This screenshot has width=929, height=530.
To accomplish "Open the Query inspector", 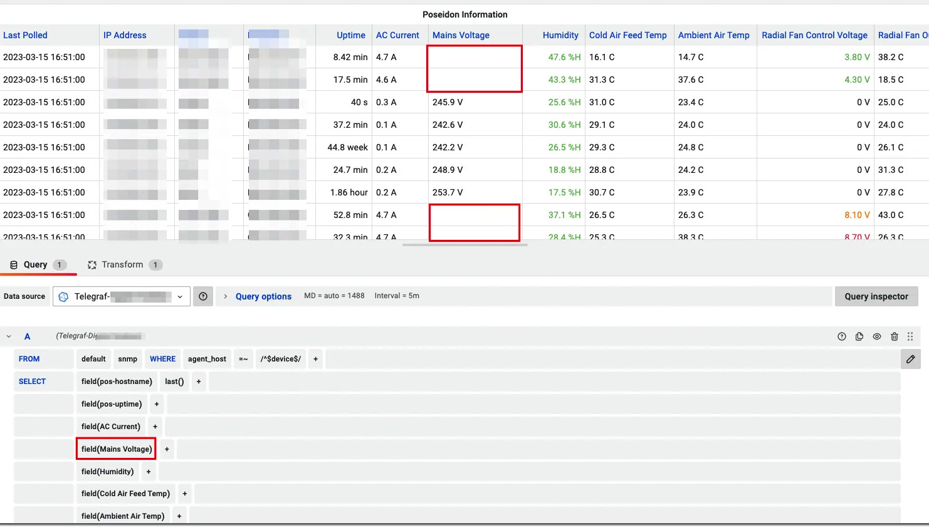I will click(876, 296).
